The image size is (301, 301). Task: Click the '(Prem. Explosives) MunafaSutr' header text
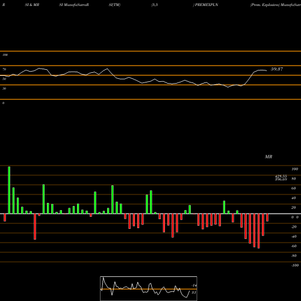coord(276,5)
